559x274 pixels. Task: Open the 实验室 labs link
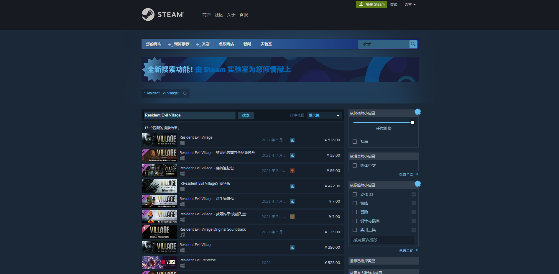click(x=266, y=44)
